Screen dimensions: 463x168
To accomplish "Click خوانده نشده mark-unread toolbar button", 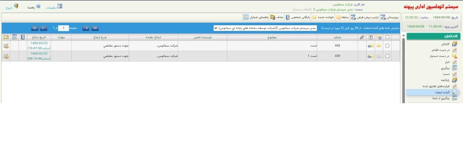I will pyautogui.click(x=323, y=18).
